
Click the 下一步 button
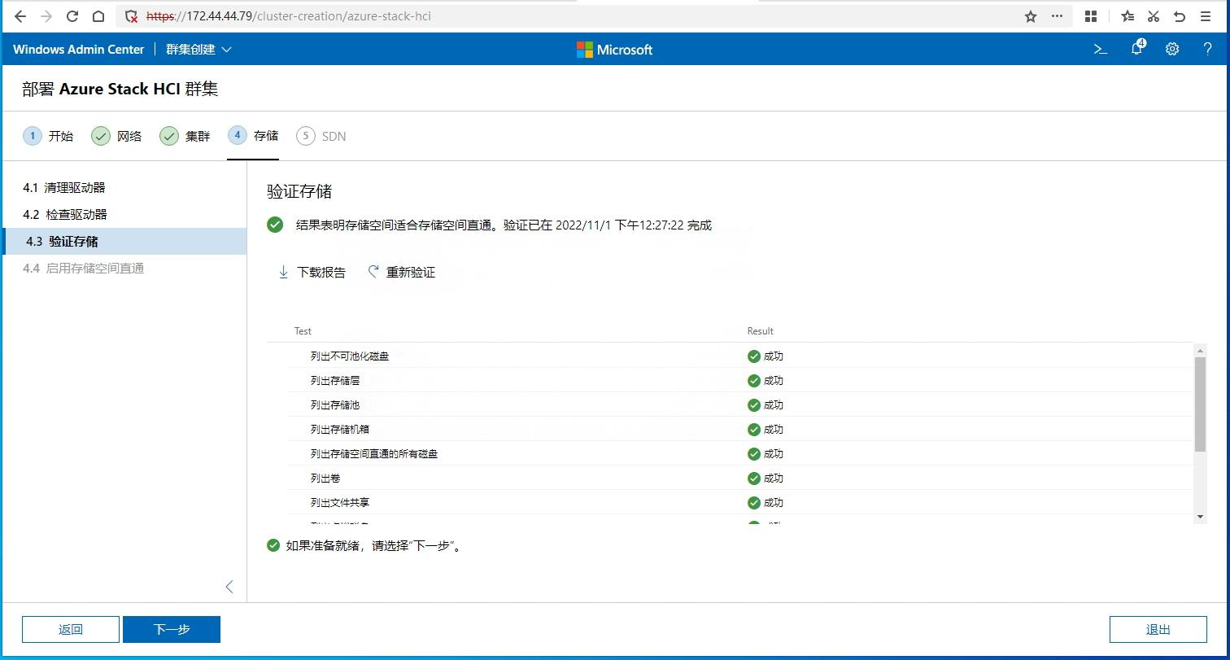[172, 629]
